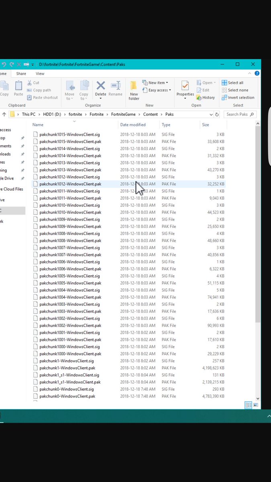271x482 pixels.
Task: Open the Easy access dropdown
Action: (157, 90)
